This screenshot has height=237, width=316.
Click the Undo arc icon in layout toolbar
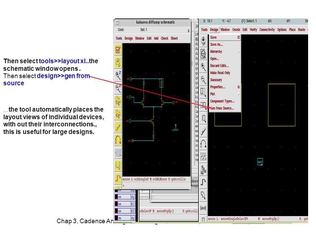[203, 144]
